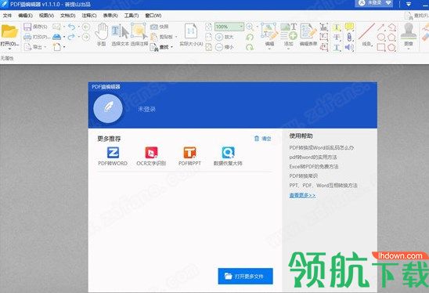This screenshot has width=429, height=293.
Task: Zoom out with the 缩小 button
Action: 224,47
